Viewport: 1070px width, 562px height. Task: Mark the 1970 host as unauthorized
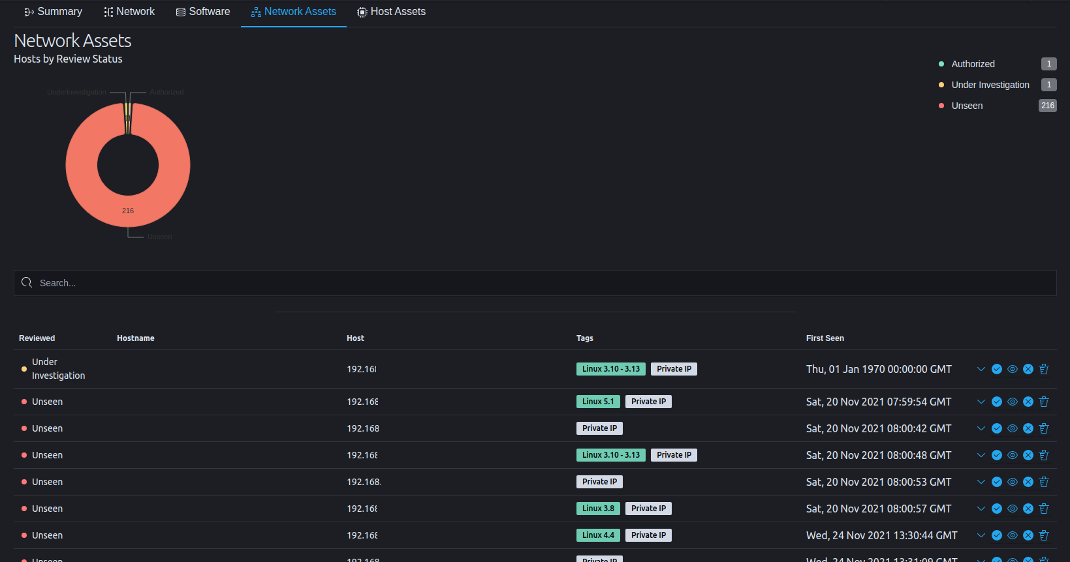click(x=1028, y=369)
